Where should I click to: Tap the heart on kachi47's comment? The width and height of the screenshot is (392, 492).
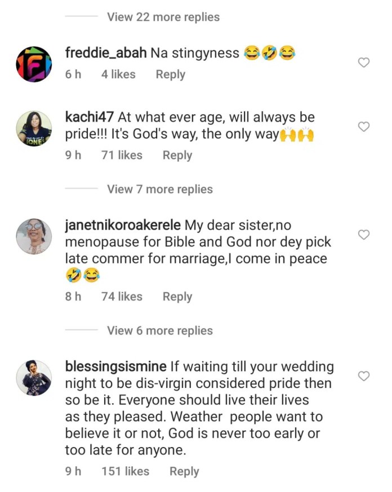[364, 127]
